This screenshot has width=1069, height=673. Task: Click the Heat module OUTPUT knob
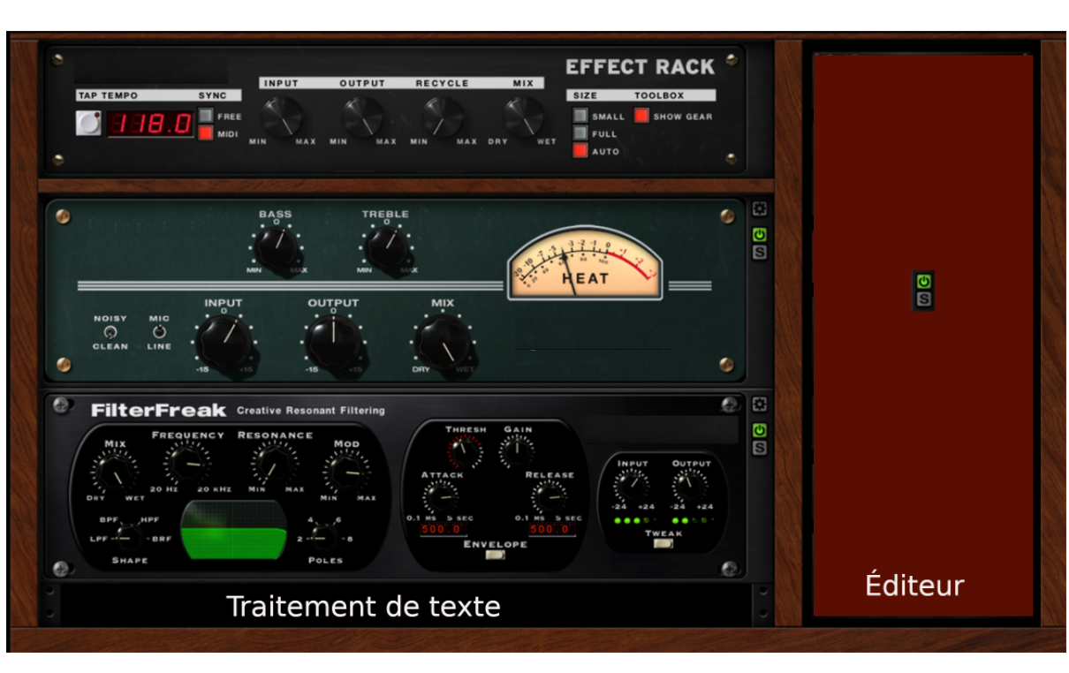tap(333, 343)
